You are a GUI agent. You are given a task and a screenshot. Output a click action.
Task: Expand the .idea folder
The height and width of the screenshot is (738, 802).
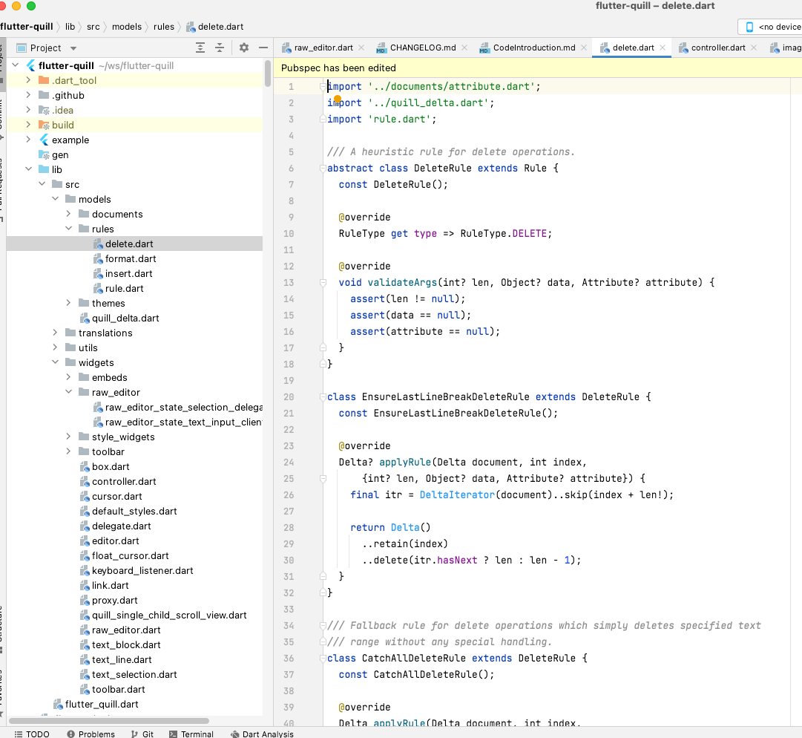tap(29, 110)
